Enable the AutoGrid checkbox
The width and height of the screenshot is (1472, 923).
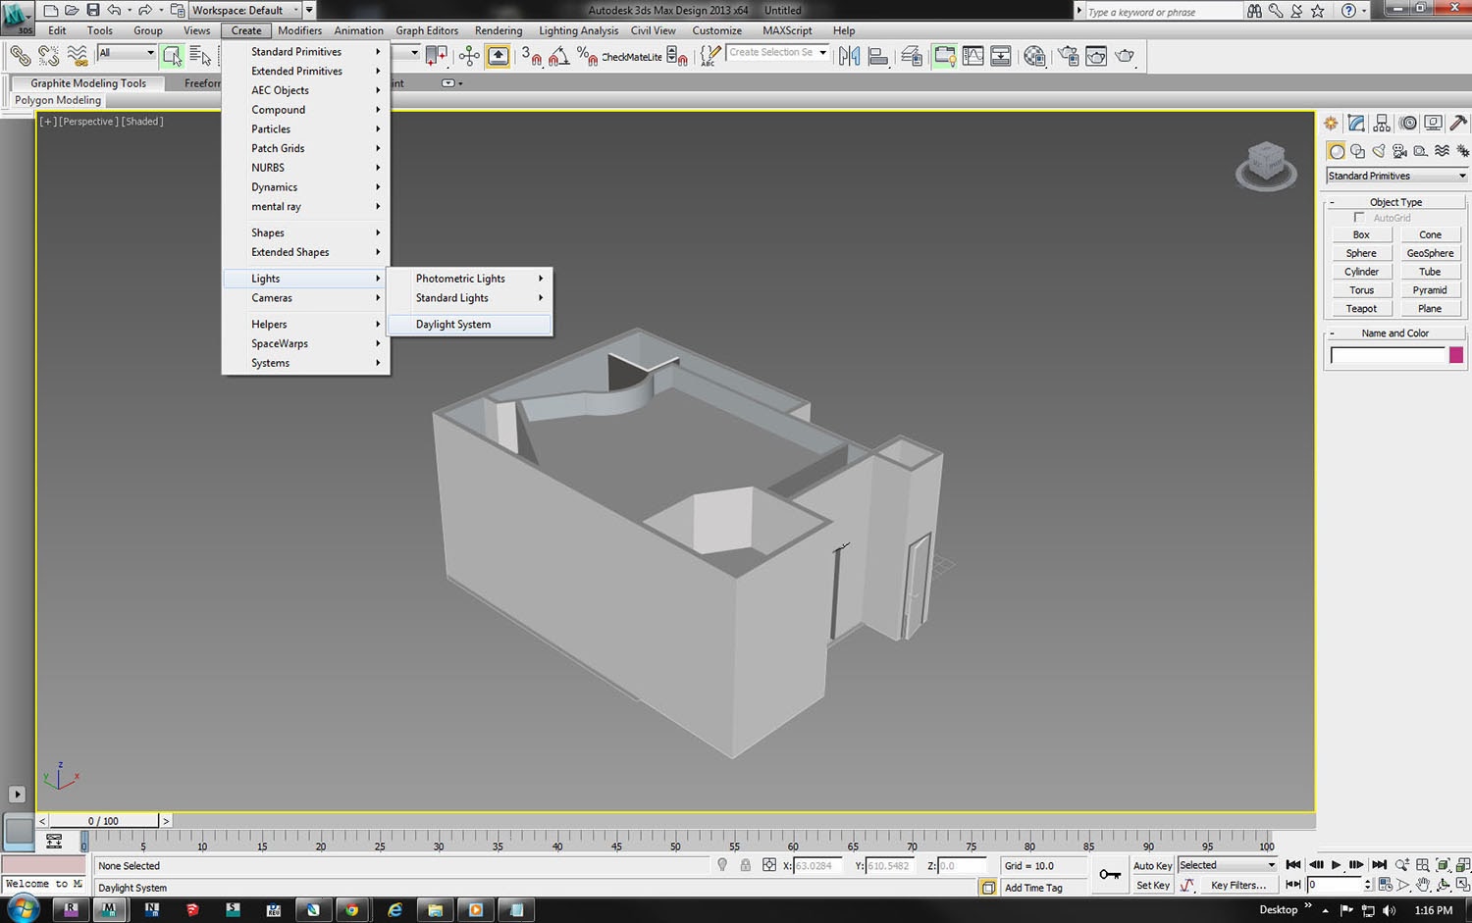(x=1359, y=218)
